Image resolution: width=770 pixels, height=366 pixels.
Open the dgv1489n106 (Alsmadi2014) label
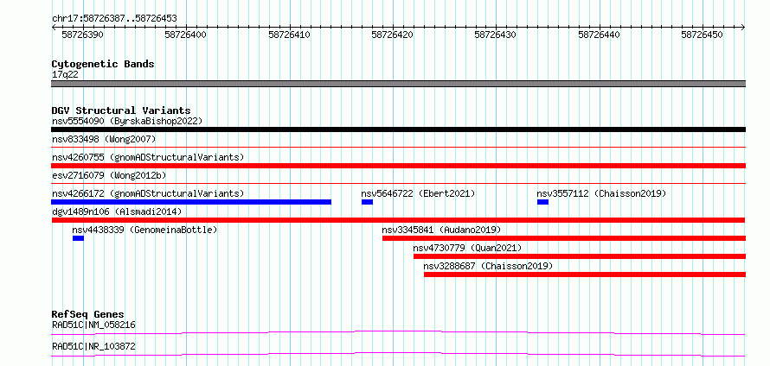click(117, 211)
